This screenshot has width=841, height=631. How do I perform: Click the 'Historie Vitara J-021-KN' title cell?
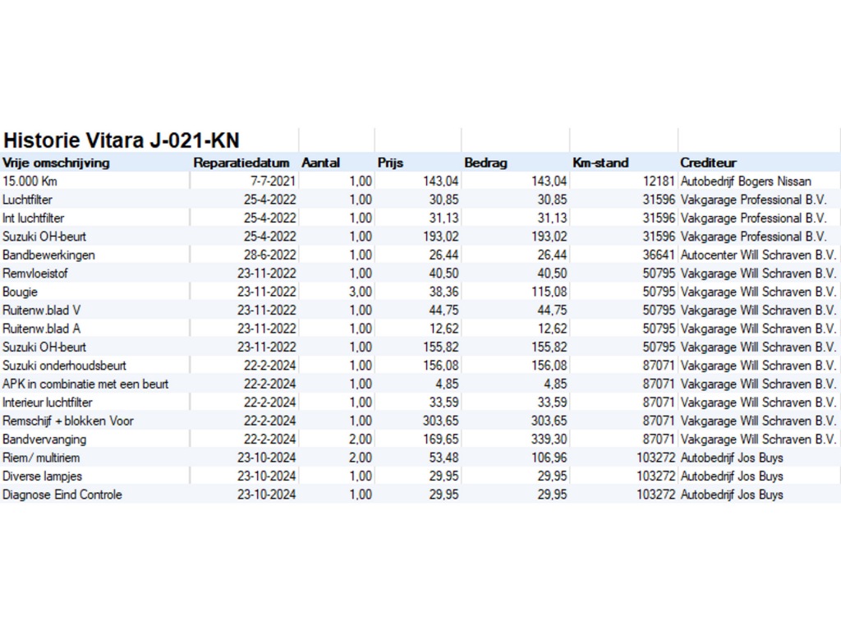click(x=122, y=140)
